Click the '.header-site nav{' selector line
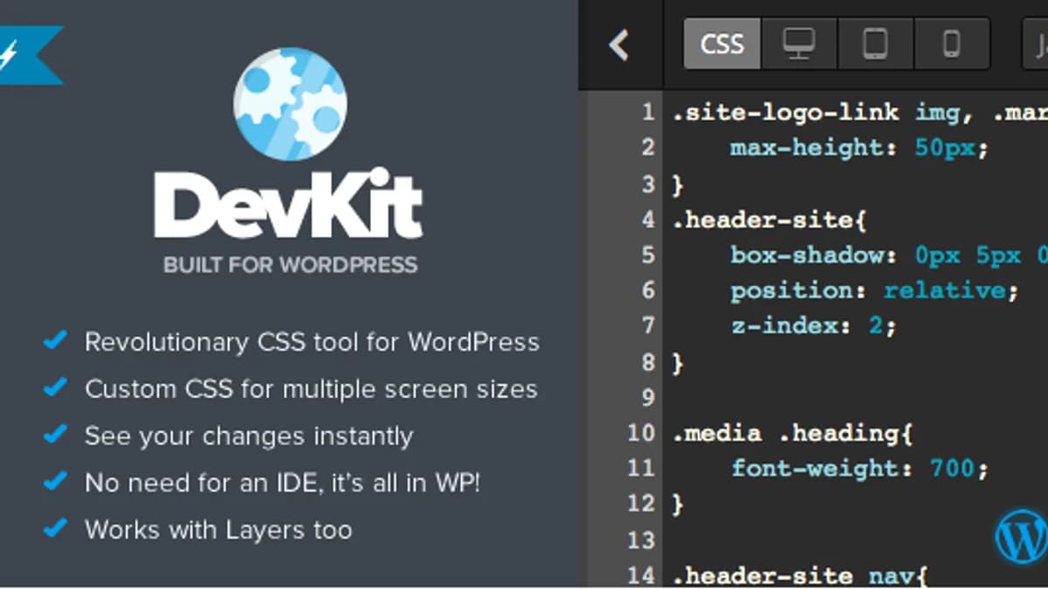The height and width of the screenshot is (589, 1048). [x=799, y=576]
